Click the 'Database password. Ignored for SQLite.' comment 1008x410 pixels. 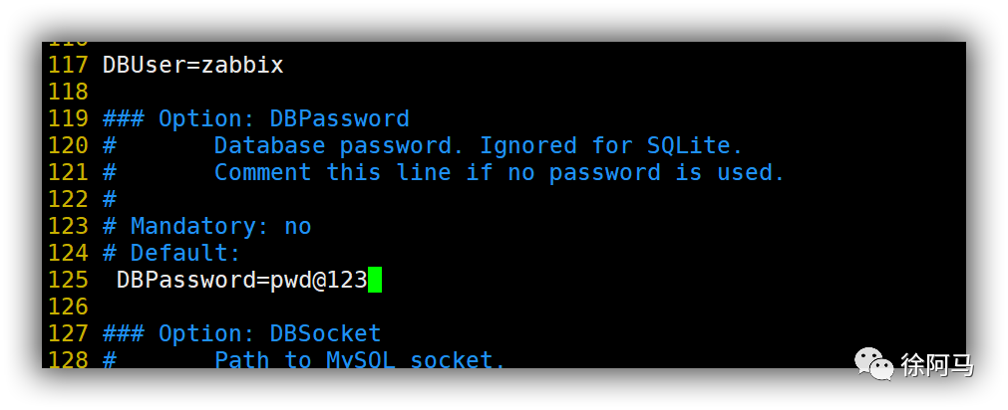(x=479, y=146)
